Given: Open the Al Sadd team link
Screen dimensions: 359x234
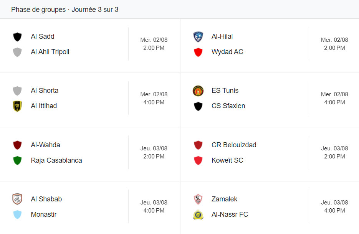Looking at the screenshot, I should click(x=43, y=36).
